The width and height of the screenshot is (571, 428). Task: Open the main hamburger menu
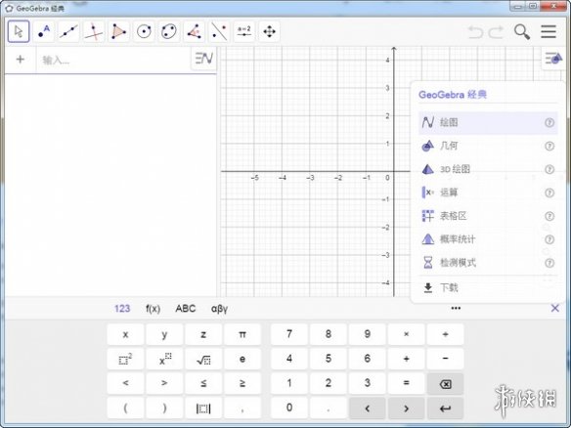point(549,31)
